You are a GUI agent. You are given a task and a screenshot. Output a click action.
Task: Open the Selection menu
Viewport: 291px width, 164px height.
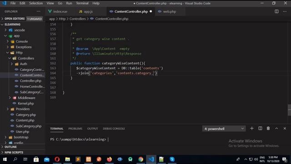pyautogui.click(x=36, y=3)
